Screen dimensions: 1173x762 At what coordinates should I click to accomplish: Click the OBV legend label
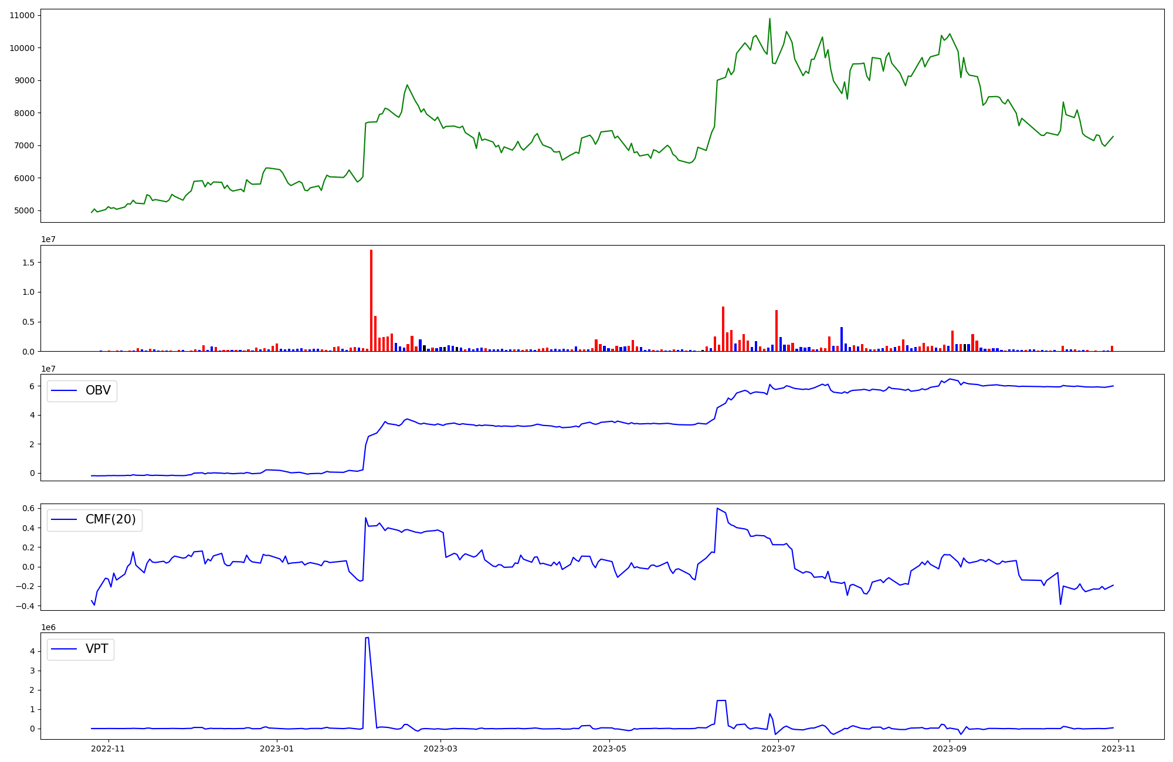98,391
